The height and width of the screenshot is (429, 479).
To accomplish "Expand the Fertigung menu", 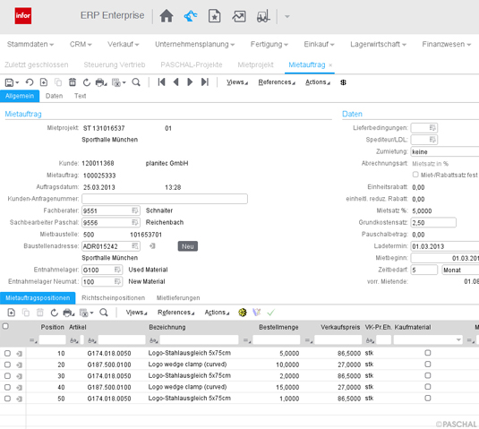I will (269, 44).
